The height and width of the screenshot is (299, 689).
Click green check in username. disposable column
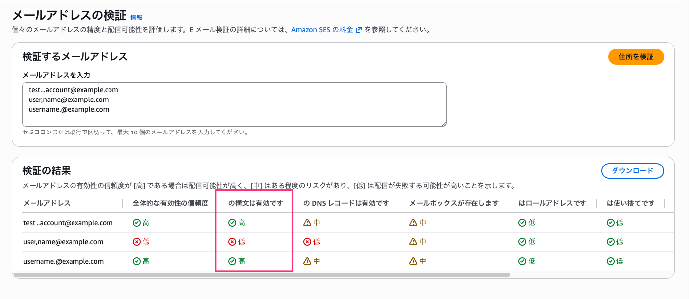(611, 261)
